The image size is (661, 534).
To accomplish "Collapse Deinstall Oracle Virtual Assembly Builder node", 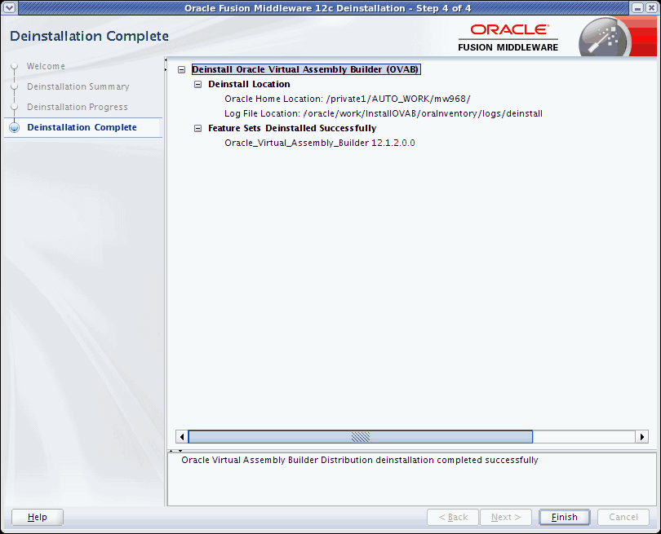I will (181, 69).
